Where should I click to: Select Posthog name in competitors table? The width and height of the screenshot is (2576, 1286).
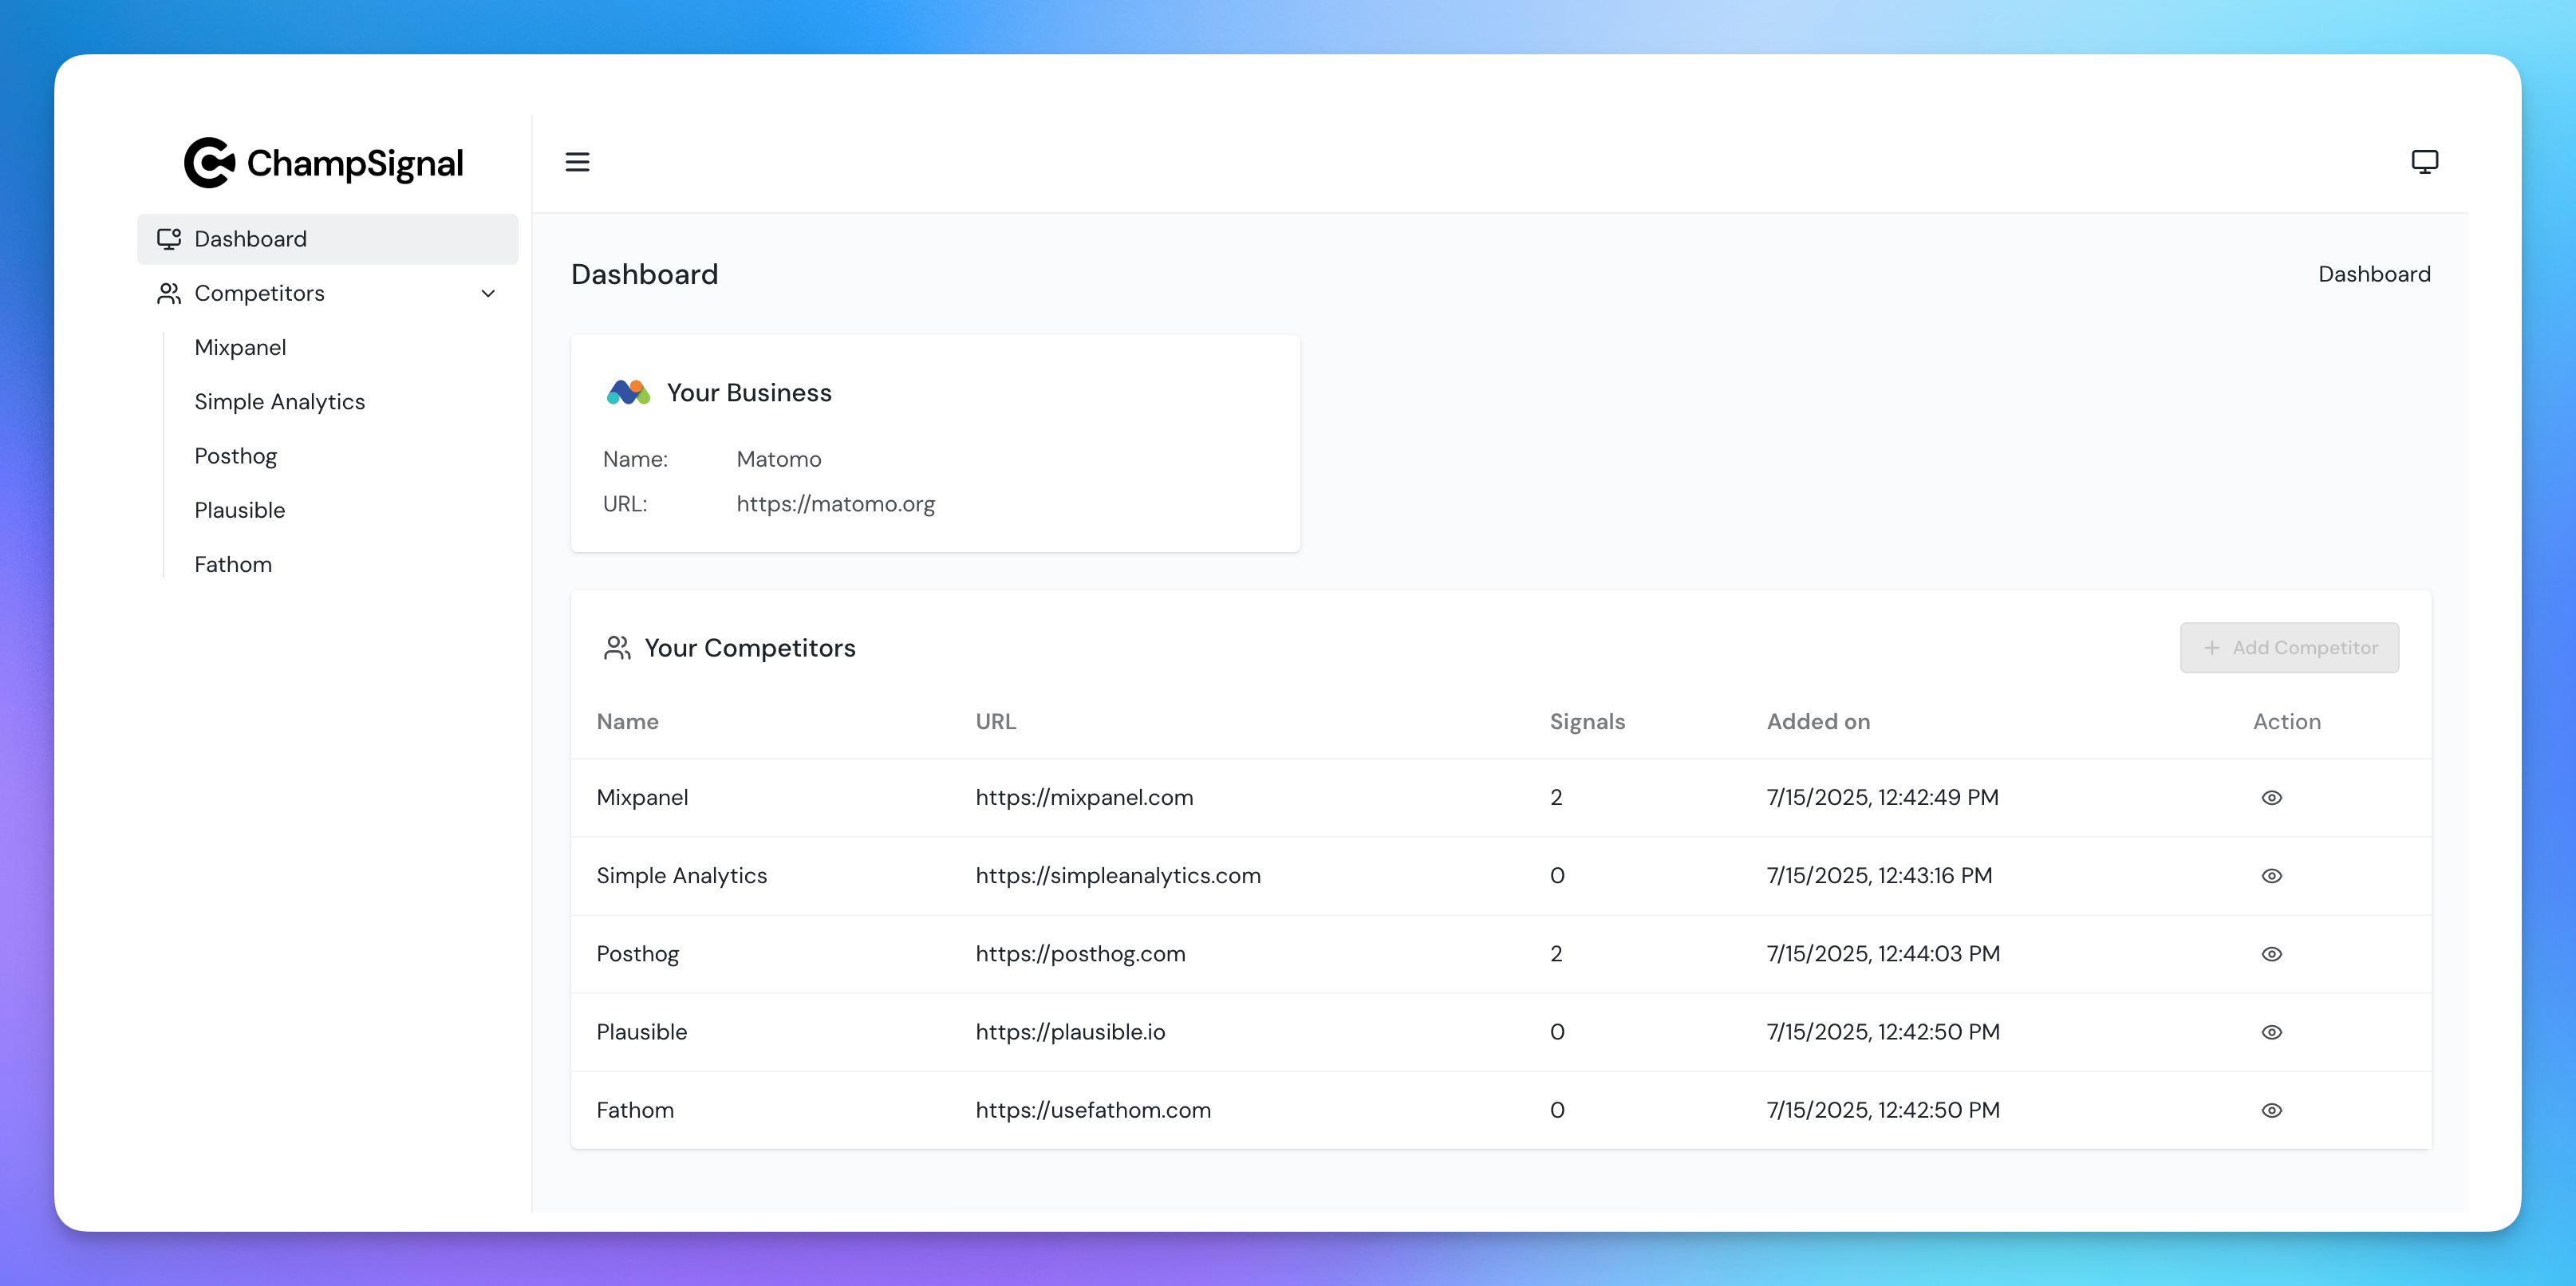pyautogui.click(x=637, y=954)
